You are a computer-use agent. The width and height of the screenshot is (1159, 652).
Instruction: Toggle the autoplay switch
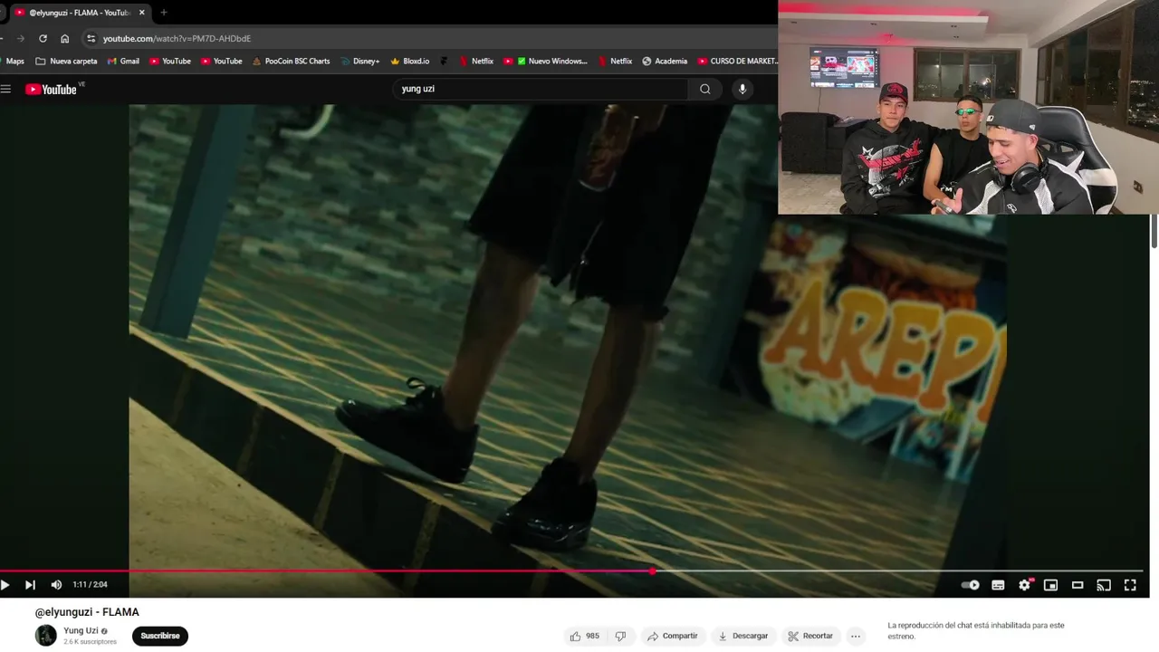[971, 585]
